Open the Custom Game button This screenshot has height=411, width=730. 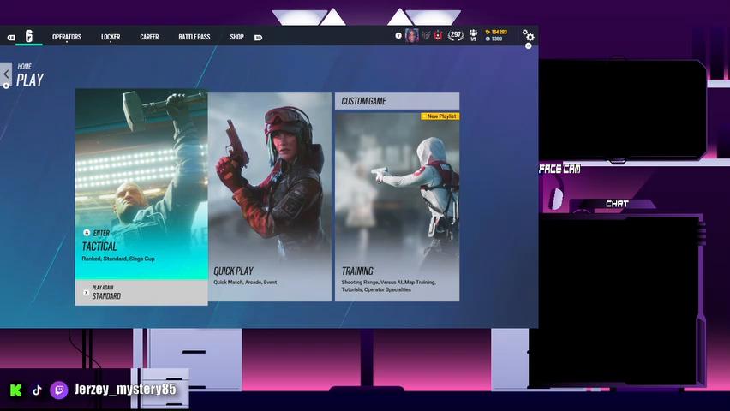pos(397,101)
